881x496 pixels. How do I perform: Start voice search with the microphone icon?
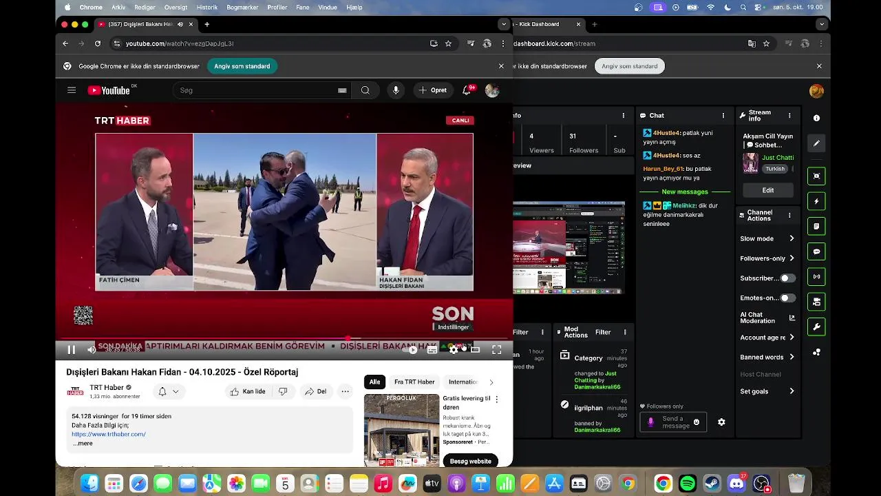point(396,90)
